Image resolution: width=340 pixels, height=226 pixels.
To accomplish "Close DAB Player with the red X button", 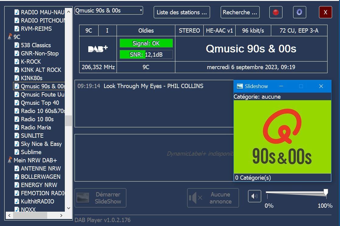I will (325, 12).
